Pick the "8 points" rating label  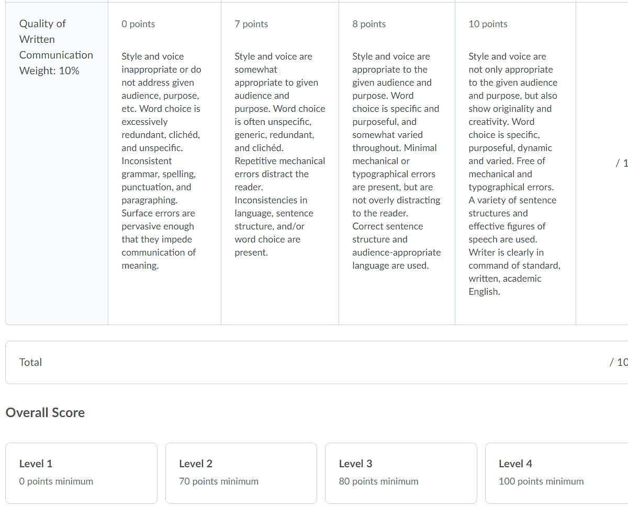click(369, 24)
